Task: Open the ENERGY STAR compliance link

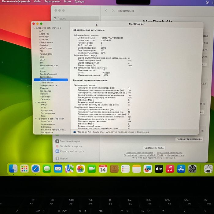Action: (x=144, y=155)
